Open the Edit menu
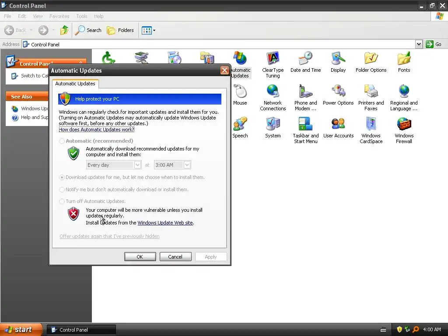448x336 pixels. click(x=22, y=16)
